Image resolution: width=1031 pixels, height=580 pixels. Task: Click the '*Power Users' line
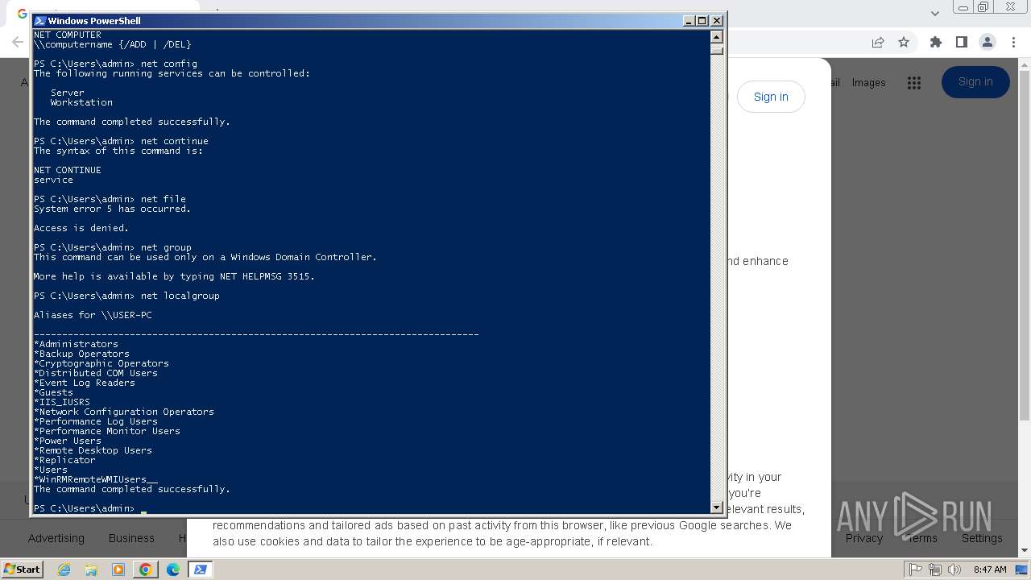68,441
